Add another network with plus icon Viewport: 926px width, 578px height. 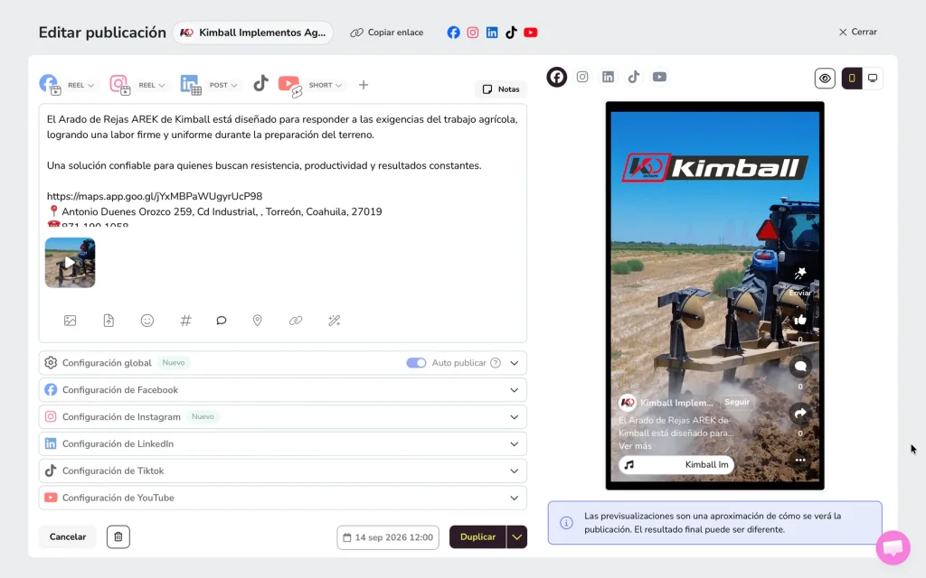tap(364, 85)
